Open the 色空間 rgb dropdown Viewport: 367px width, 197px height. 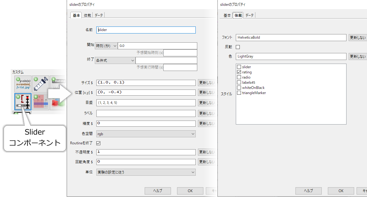(146, 134)
